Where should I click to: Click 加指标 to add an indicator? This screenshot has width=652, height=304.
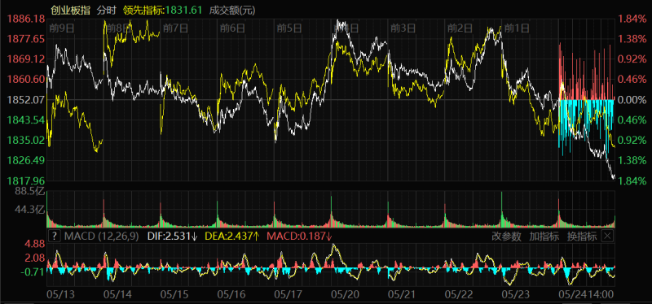(544, 237)
